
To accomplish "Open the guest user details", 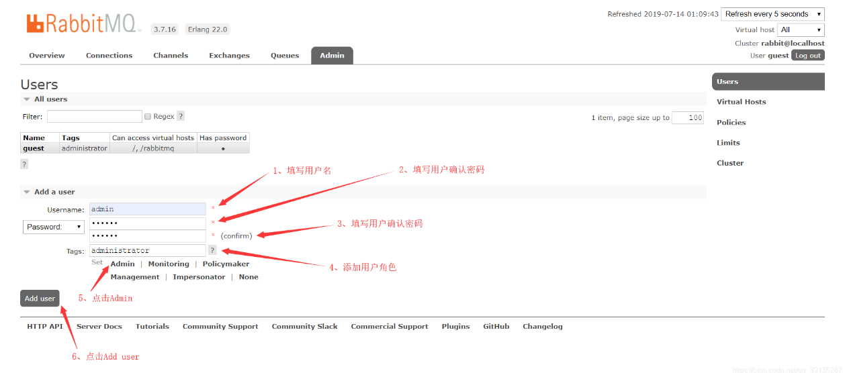I will 34,148.
